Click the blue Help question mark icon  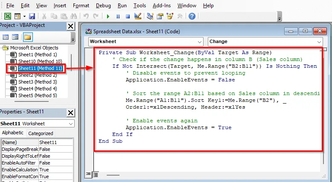(192, 16)
